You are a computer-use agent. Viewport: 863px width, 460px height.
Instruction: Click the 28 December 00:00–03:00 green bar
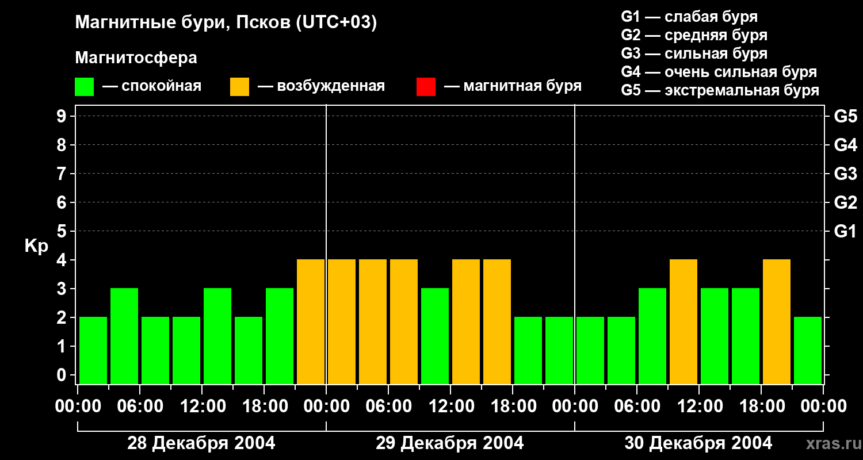[93, 350]
